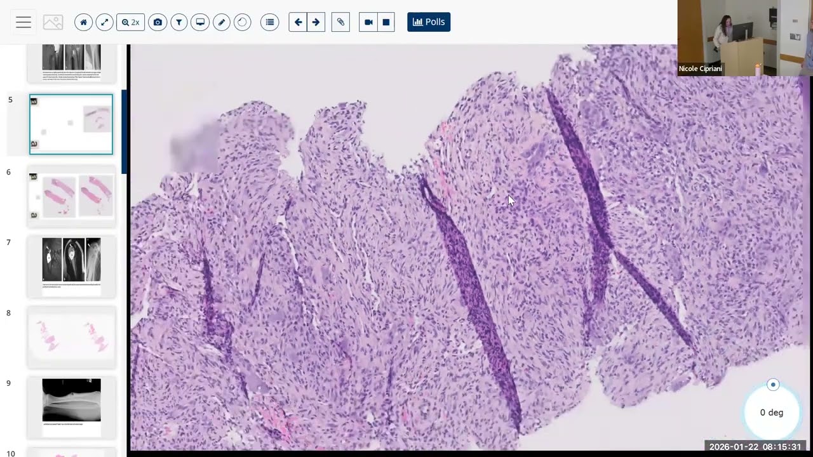This screenshot has height=457, width=813.
Task: Select slide 5 thumbnail
Action: click(x=71, y=124)
